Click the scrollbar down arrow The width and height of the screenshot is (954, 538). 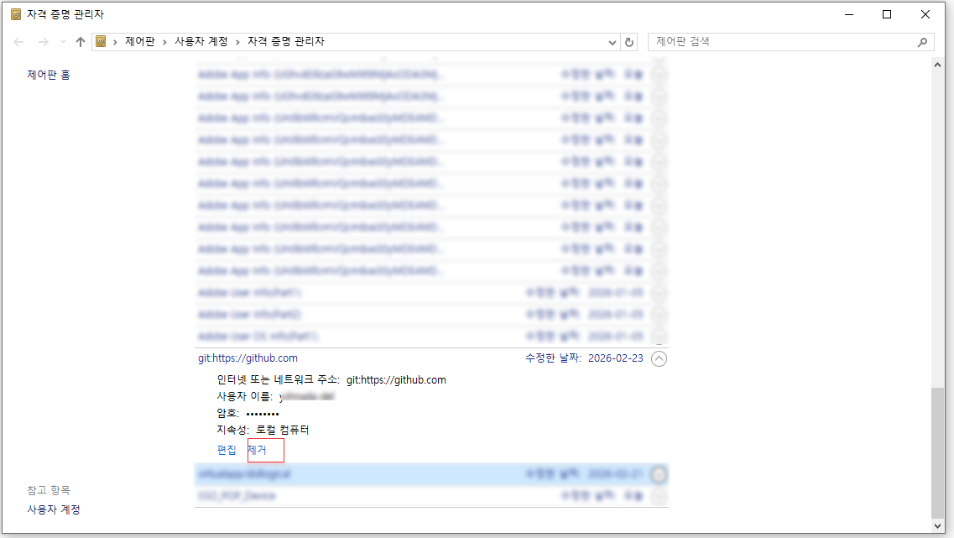pos(937,525)
